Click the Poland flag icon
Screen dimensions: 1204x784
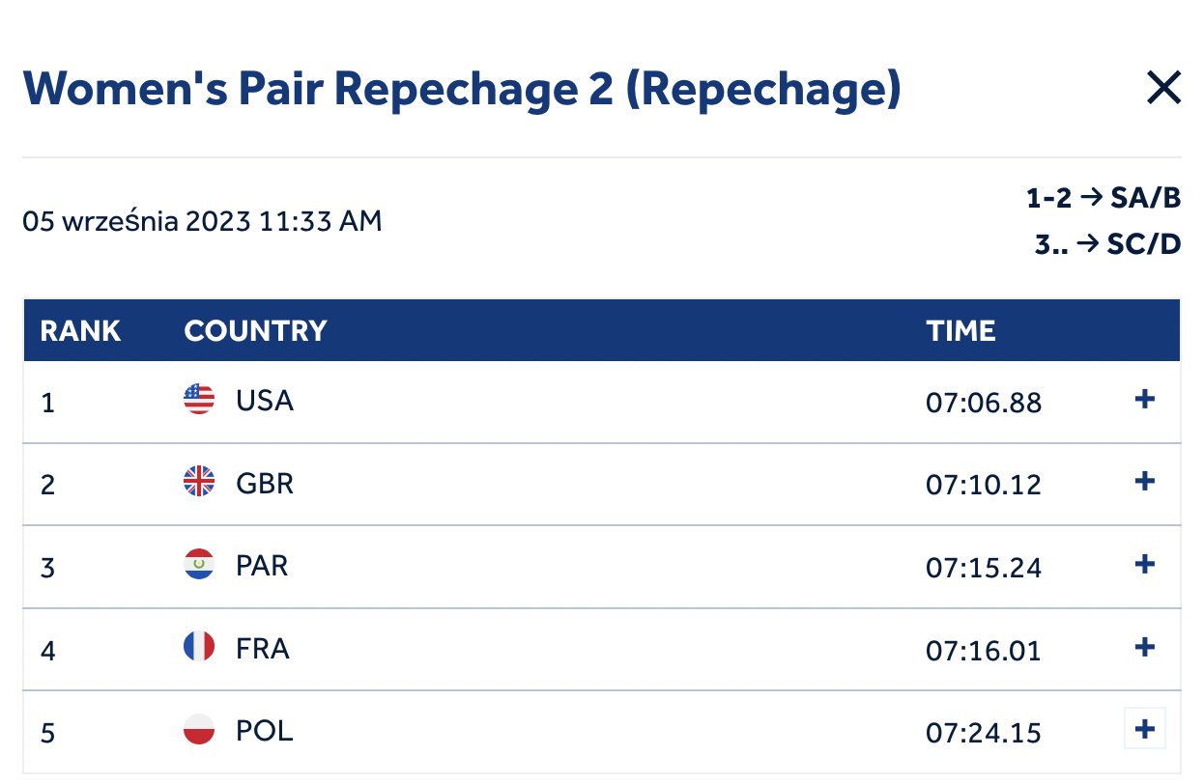pyautogui.click(x=199, y=730)
